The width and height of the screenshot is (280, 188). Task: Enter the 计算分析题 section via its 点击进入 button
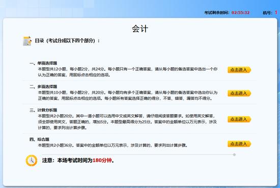tap(239, 119)
